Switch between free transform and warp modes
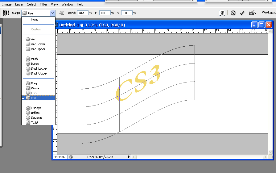Image resolution: width=276 pixels, height=173 pixels. pyautogui.click(x=222, y=13)
